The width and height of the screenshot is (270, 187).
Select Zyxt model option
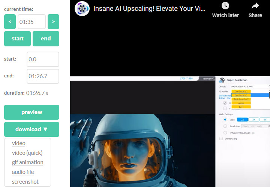click(x=241, y=107)
